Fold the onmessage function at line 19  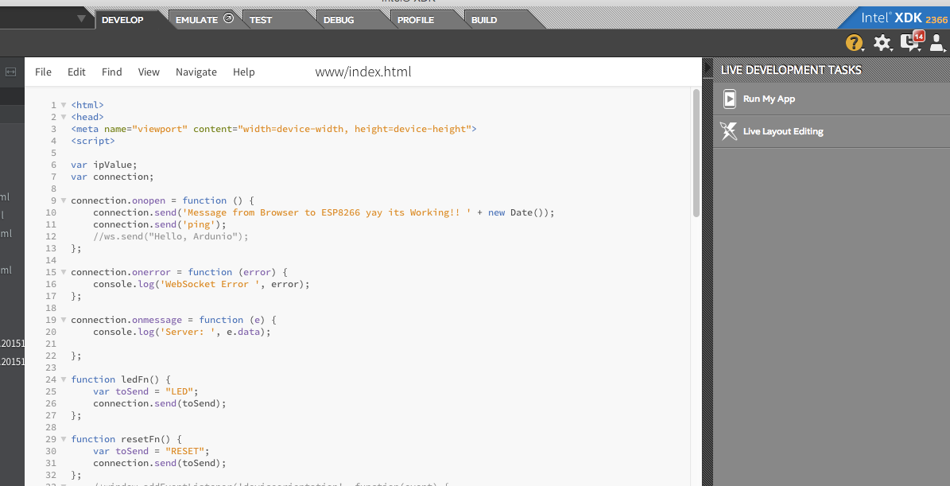click(x=63, y=319)
